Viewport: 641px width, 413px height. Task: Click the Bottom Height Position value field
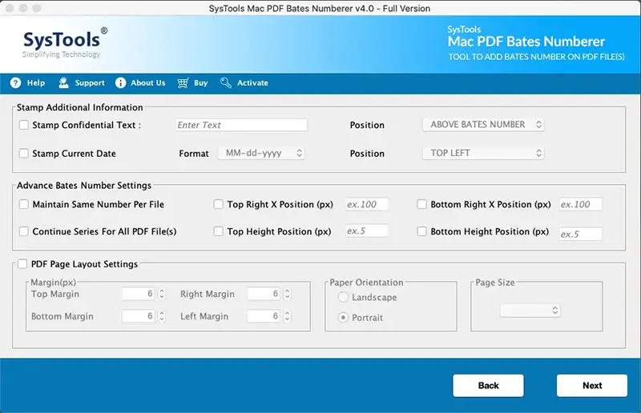point(580,234)
